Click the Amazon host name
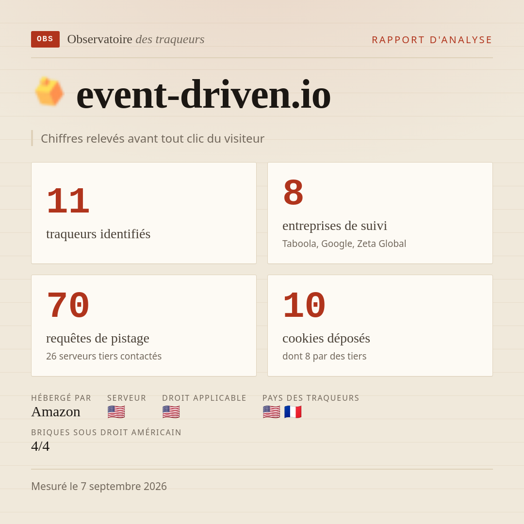524x524 pixels. (56, 412)
